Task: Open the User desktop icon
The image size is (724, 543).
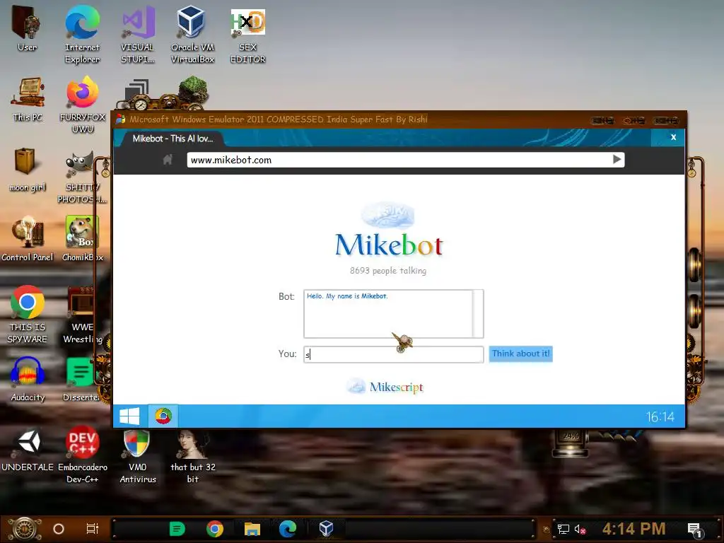Action: pyautogui.click(x=27, y=28)
